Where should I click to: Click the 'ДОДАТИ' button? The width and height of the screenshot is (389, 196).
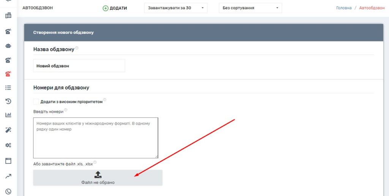tap(115, 8)
